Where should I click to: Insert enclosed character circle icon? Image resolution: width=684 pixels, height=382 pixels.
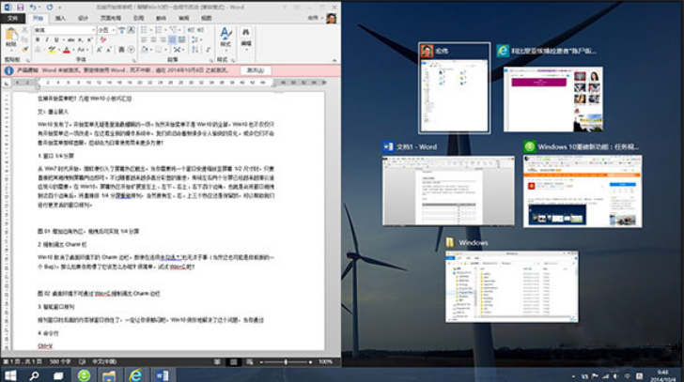[x=131, y=50]
